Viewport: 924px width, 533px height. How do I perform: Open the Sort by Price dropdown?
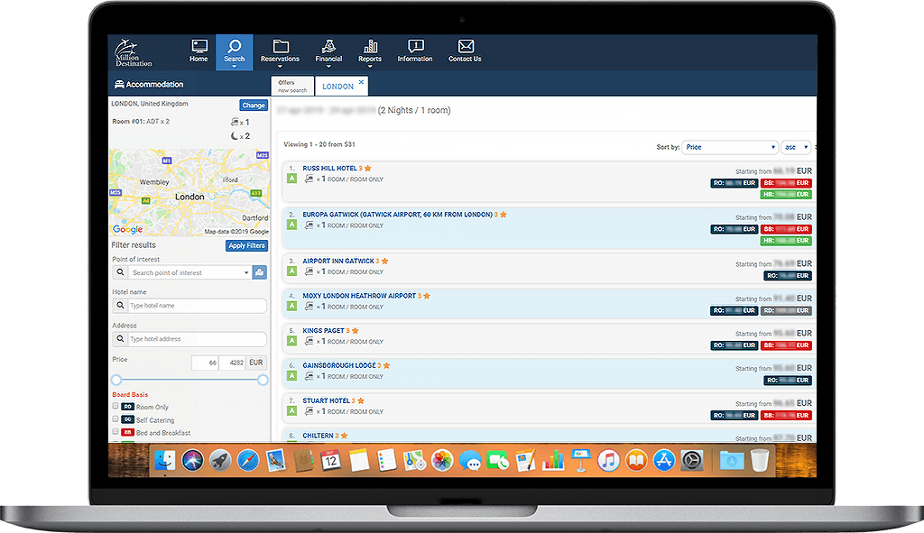[x=729, y=147]
